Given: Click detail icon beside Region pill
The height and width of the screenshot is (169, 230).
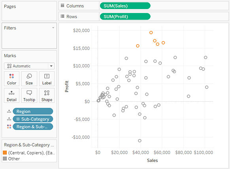Looking at the screenshot, I should pos(9,111).
